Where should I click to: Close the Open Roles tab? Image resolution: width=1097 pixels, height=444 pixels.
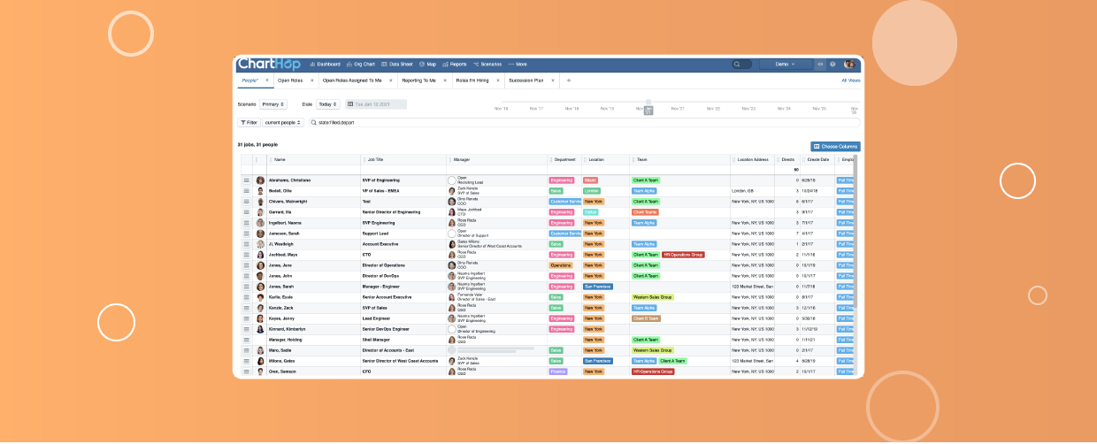click(312, 80)
